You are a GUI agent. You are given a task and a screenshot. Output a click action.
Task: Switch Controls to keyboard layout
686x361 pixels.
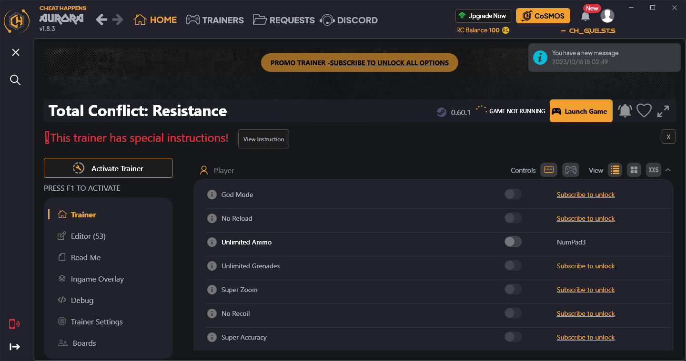pyautogui.click(x=548, y=170)
